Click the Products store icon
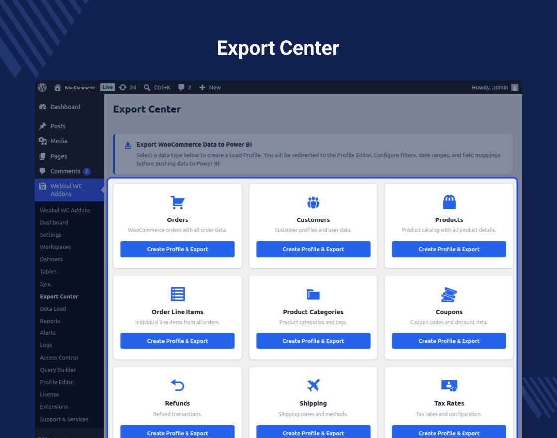 pyautogui.click(x=449, y=202)
